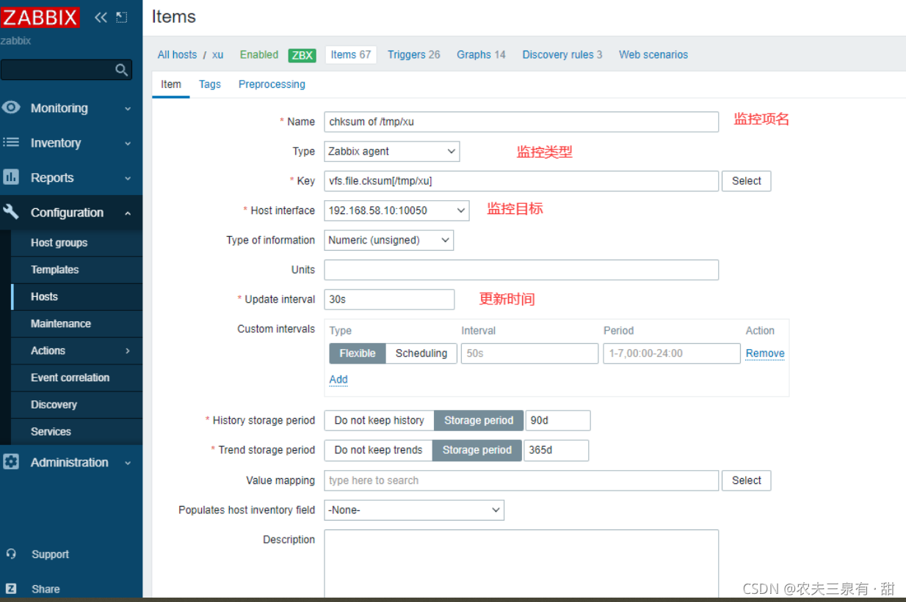Choose Do not keep trends

pos(378,450)
